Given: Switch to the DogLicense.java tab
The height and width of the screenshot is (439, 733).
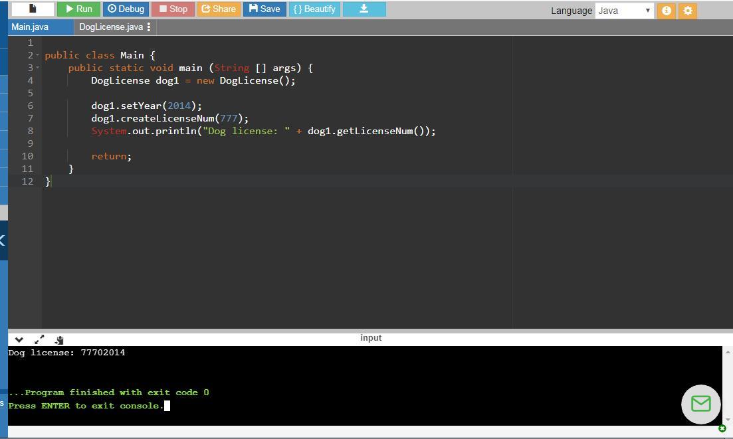Looking at the screenshot, I should point(110,27).
